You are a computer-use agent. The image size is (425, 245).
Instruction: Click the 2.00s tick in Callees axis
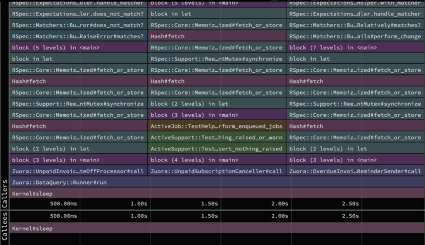(280, 216)
